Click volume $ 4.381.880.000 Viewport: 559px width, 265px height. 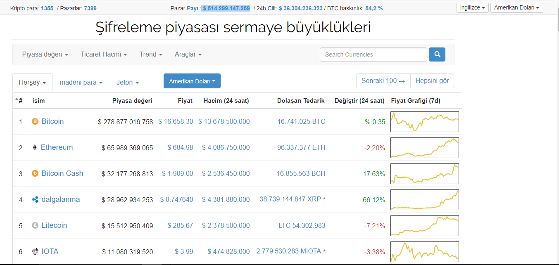226,199
